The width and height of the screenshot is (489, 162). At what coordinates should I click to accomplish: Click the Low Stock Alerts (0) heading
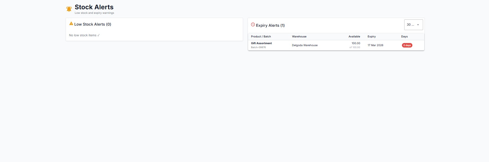93,24
